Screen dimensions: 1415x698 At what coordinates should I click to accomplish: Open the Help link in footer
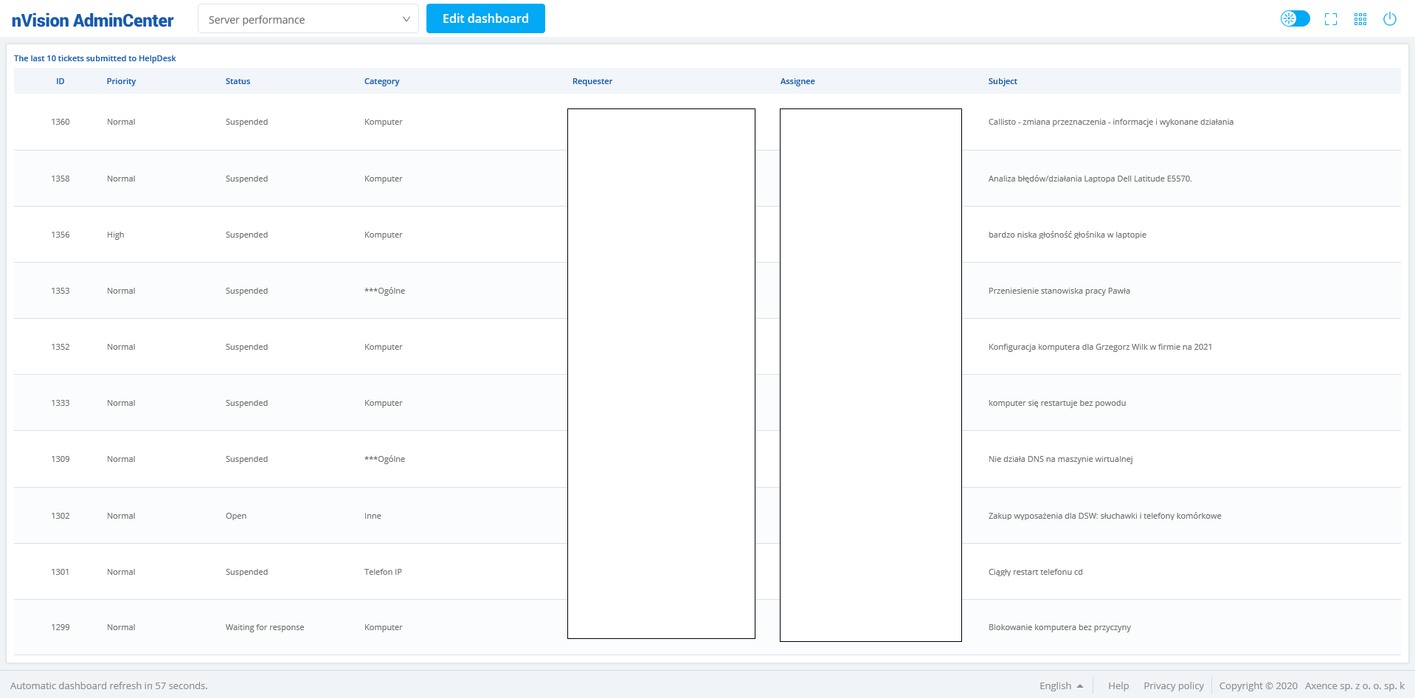[x=1118, y=685]
